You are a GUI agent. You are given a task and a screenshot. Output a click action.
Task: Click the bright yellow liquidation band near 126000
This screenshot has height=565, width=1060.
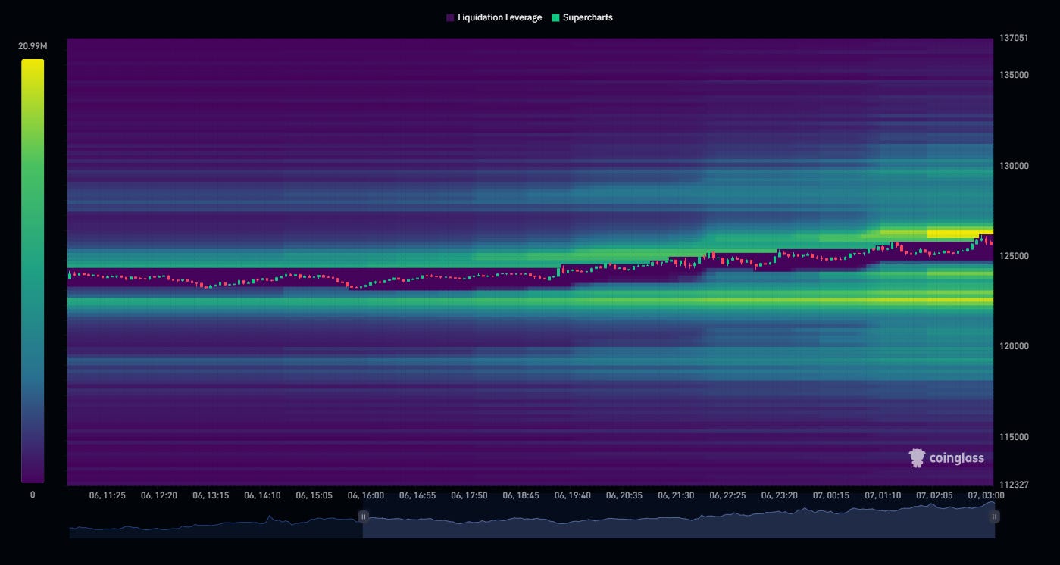pyautogui.click(x=959, y=234)
